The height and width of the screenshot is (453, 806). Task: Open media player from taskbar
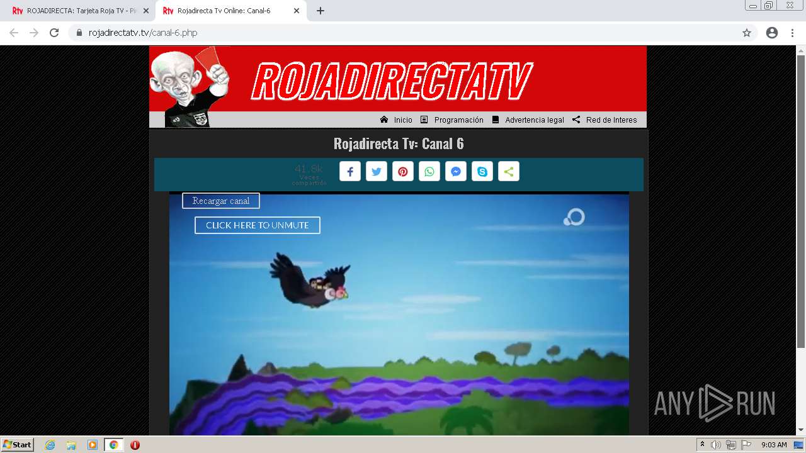coord(93,445)
